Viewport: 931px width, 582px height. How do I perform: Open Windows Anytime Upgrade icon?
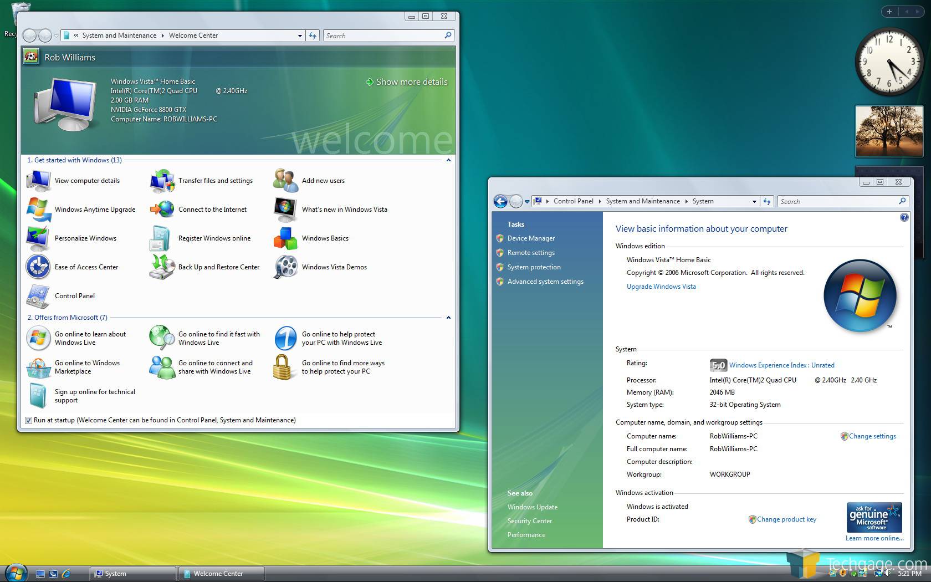[39, 210]
